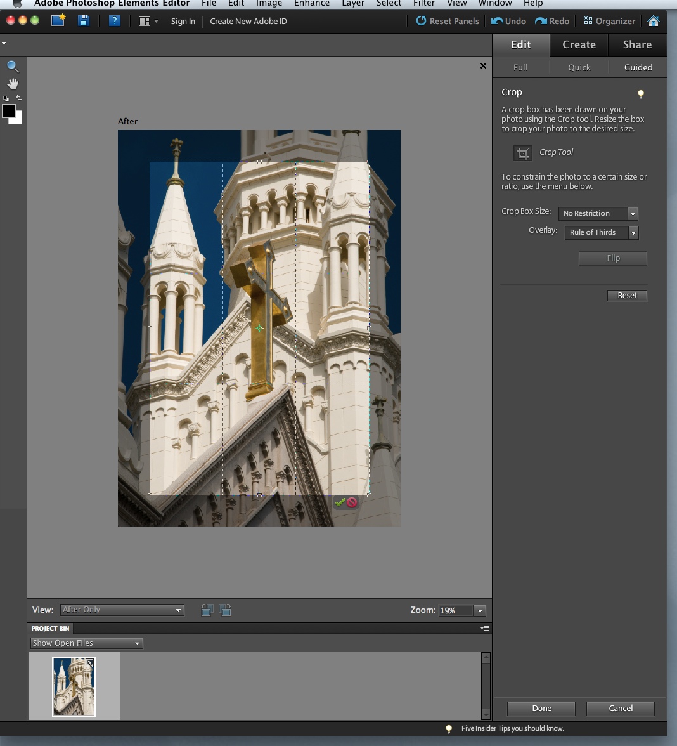Reset to default black and white colors
677x746 pixels.
pyautogui.click(x=6, y=99)
